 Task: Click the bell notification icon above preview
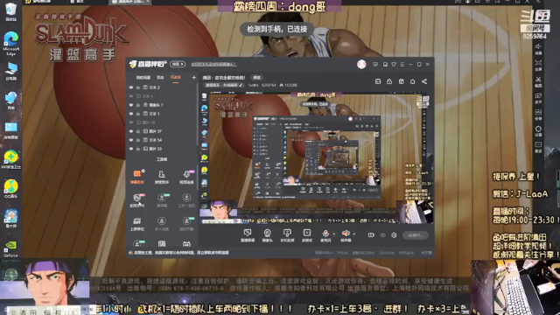pos(412,81)
